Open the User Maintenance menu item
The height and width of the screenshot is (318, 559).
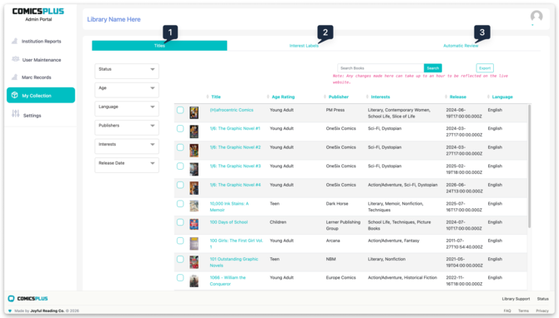click(x=42, y=60)
